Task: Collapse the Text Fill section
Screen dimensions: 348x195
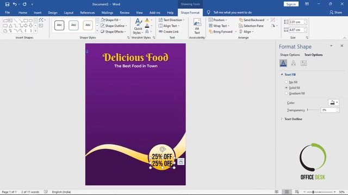Action: click(282, 75)
